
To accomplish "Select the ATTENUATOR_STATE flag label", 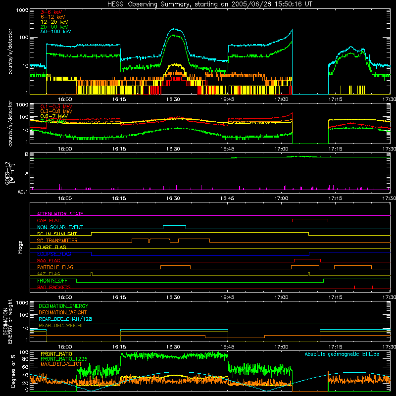I will pyautogui.click(x=60, y=214).
